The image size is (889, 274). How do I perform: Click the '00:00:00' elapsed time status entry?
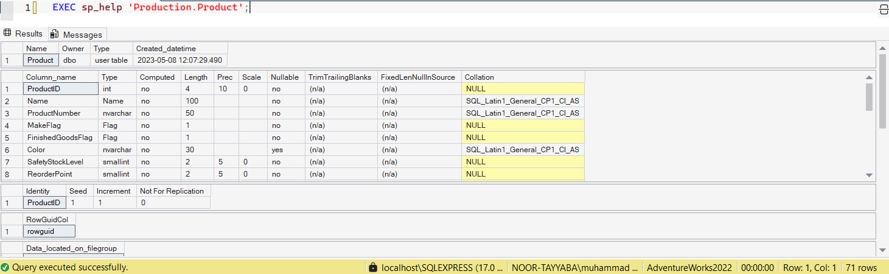coord(758,267)
